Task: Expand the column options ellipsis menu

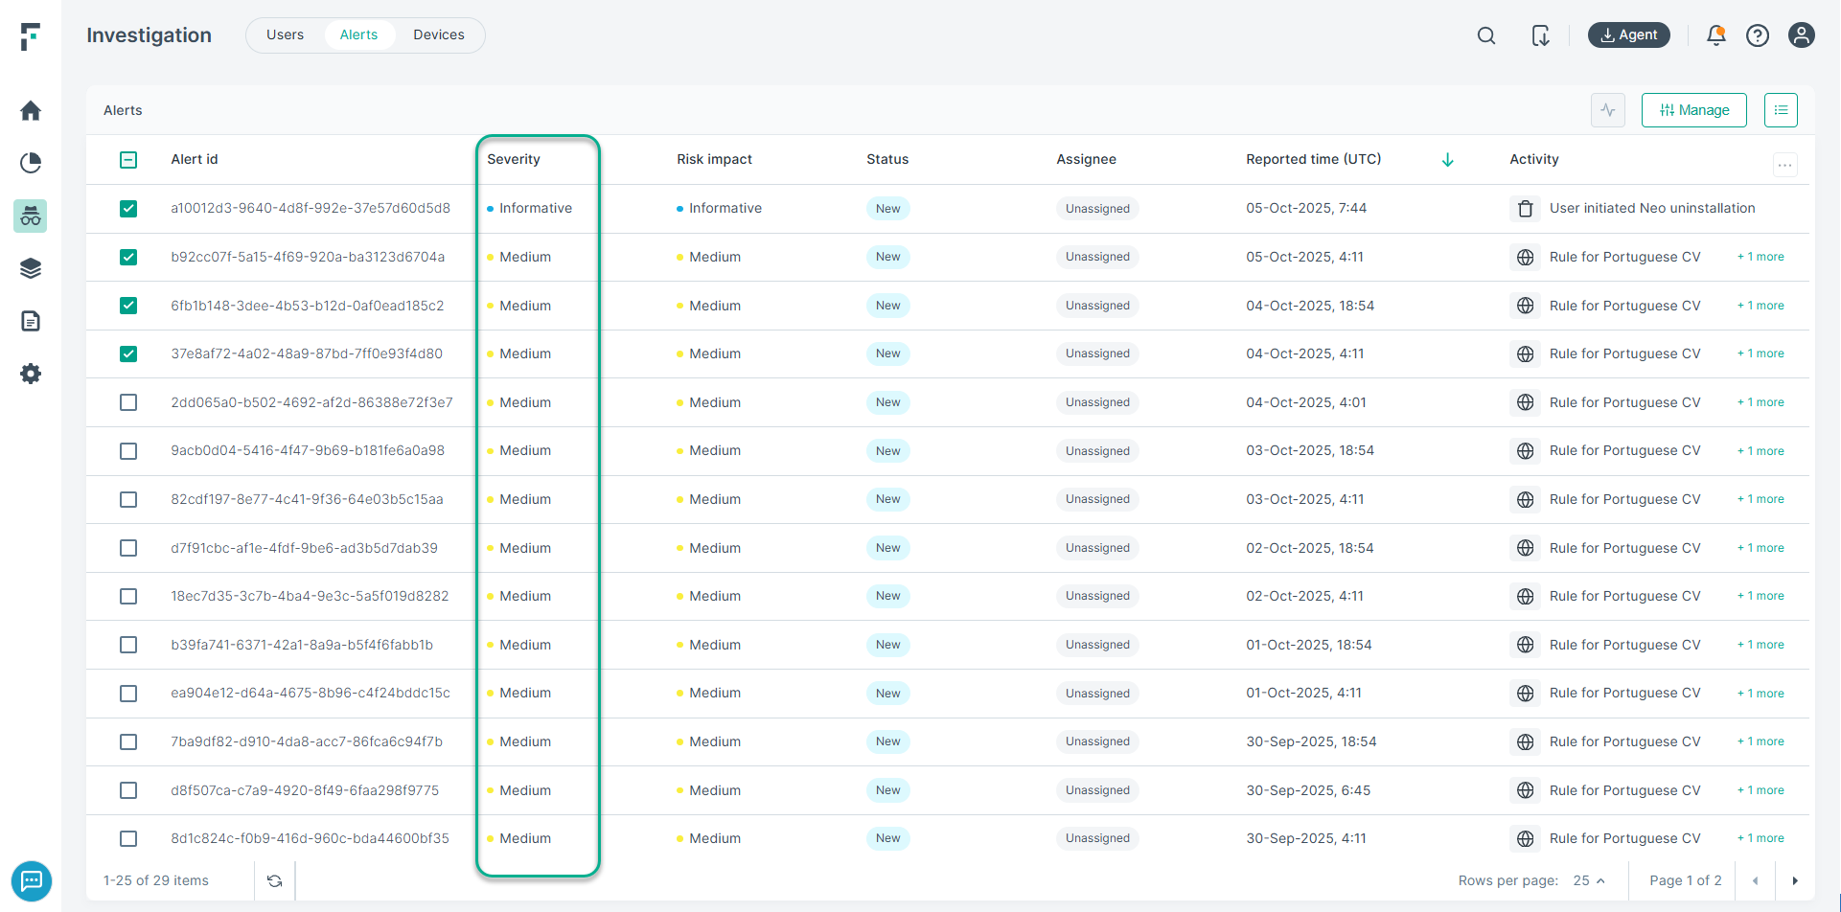Action: 1784,165
